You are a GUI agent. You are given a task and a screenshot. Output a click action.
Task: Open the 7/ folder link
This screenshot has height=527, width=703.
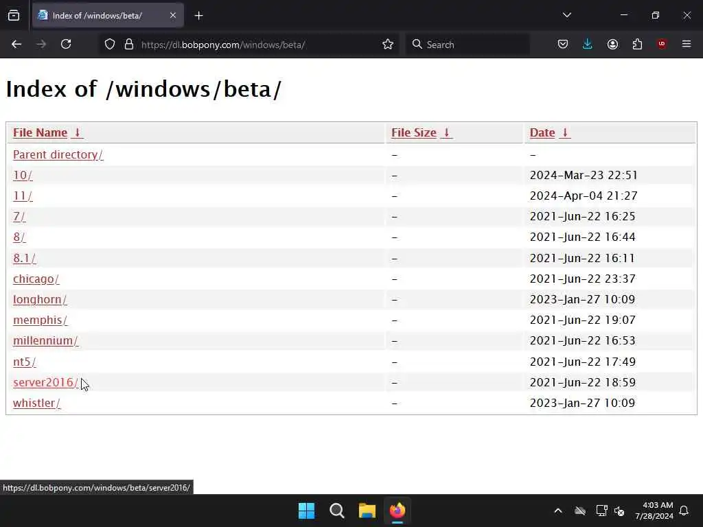coord(19,216)
